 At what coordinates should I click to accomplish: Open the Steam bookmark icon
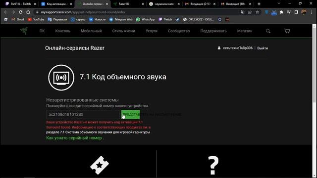177,20
